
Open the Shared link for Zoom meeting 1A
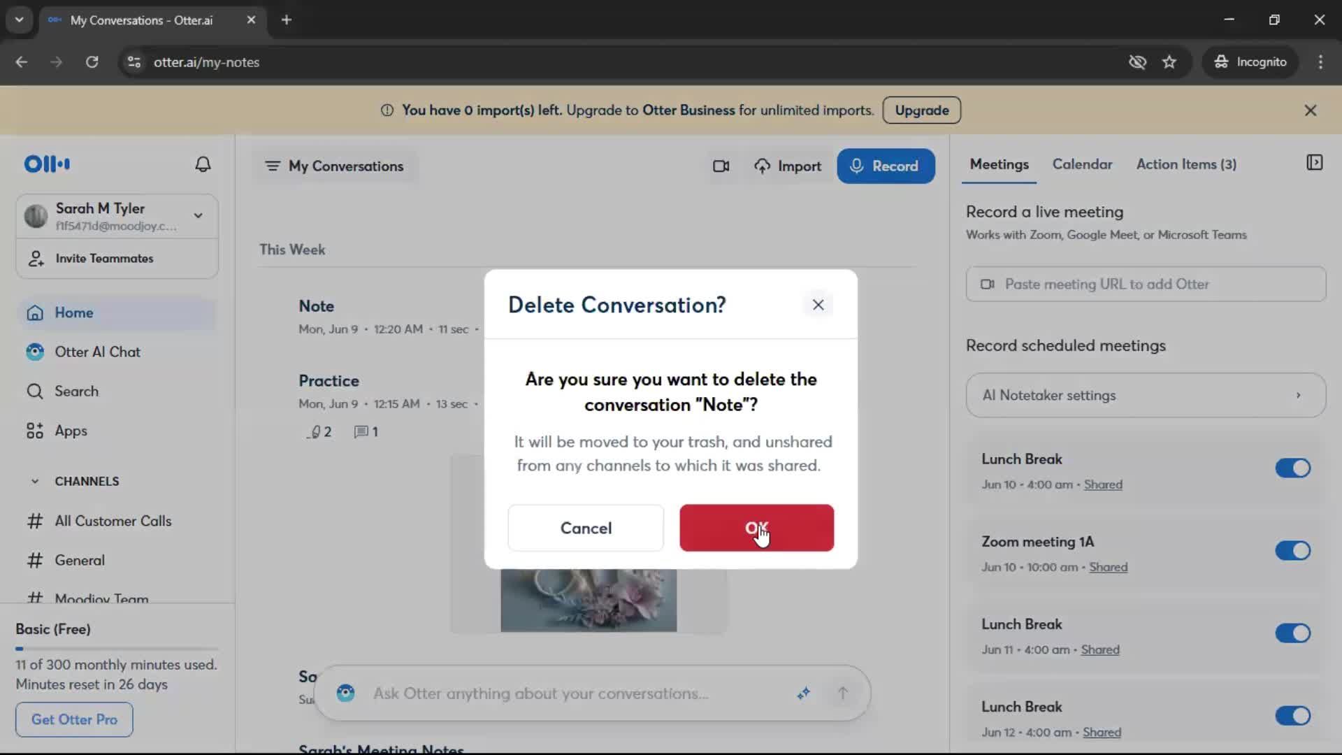1108,567
